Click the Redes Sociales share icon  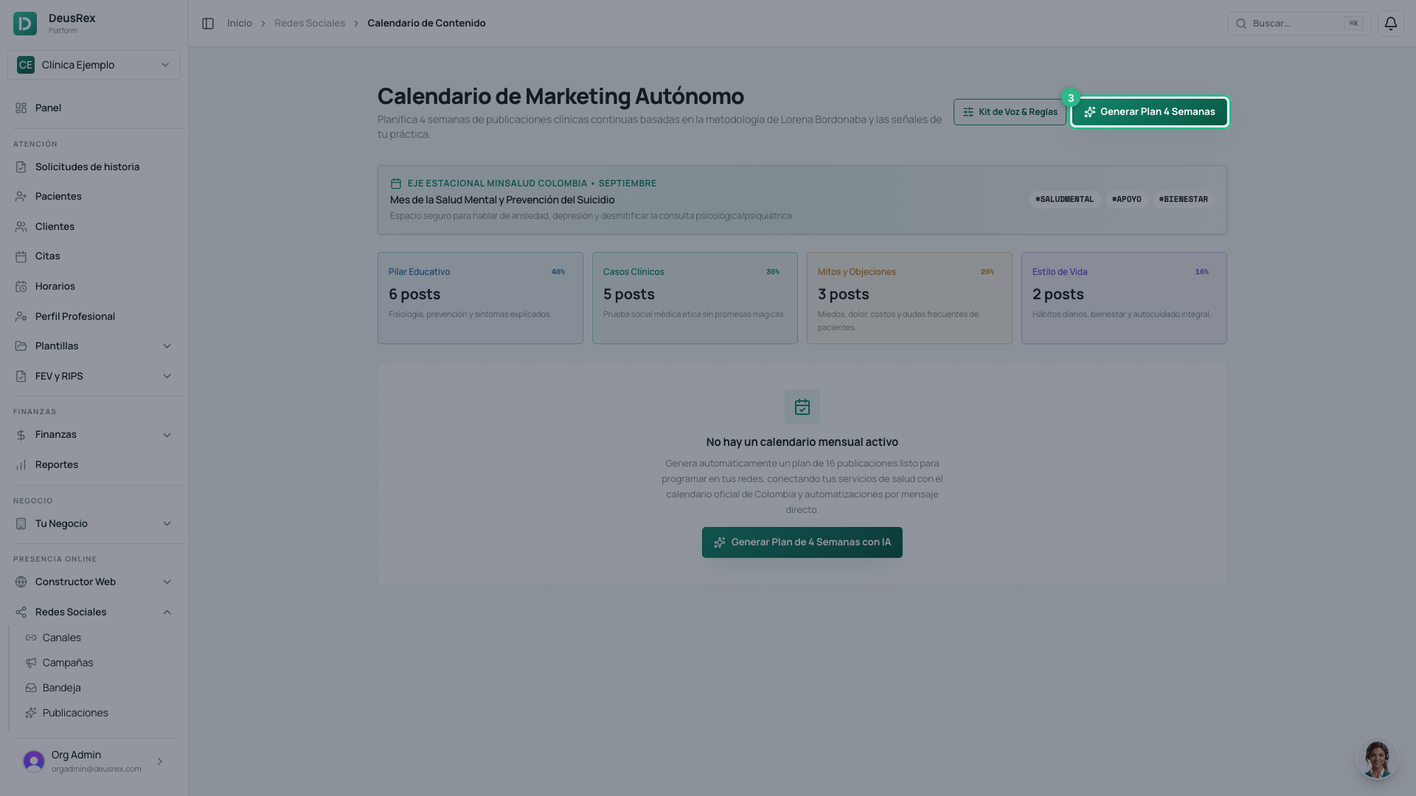(x=21, y=612)
